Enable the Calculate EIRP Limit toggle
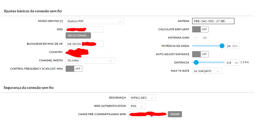 (x=200, y=29)
